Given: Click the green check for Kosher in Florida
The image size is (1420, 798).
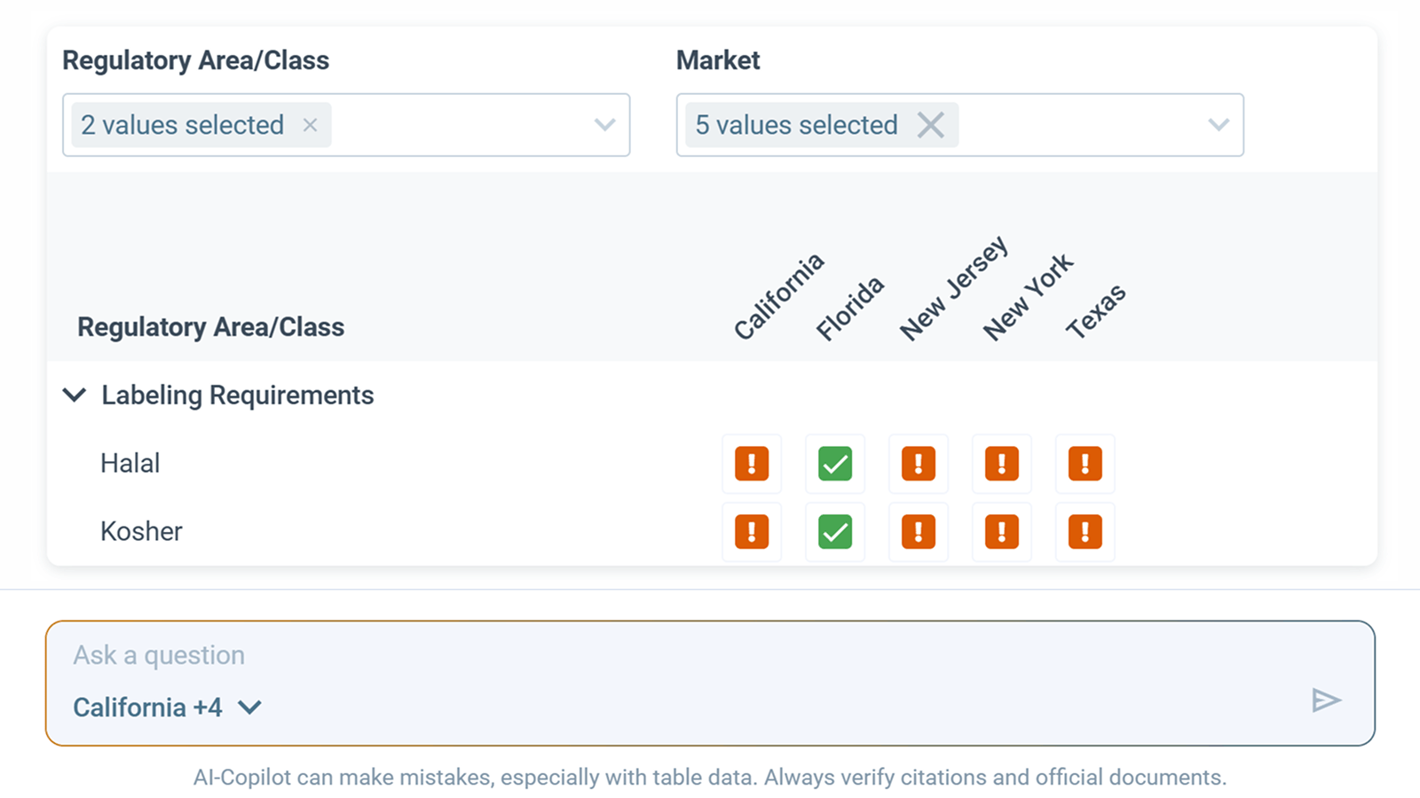Looking at the screenshot, I should pos(834,531).
